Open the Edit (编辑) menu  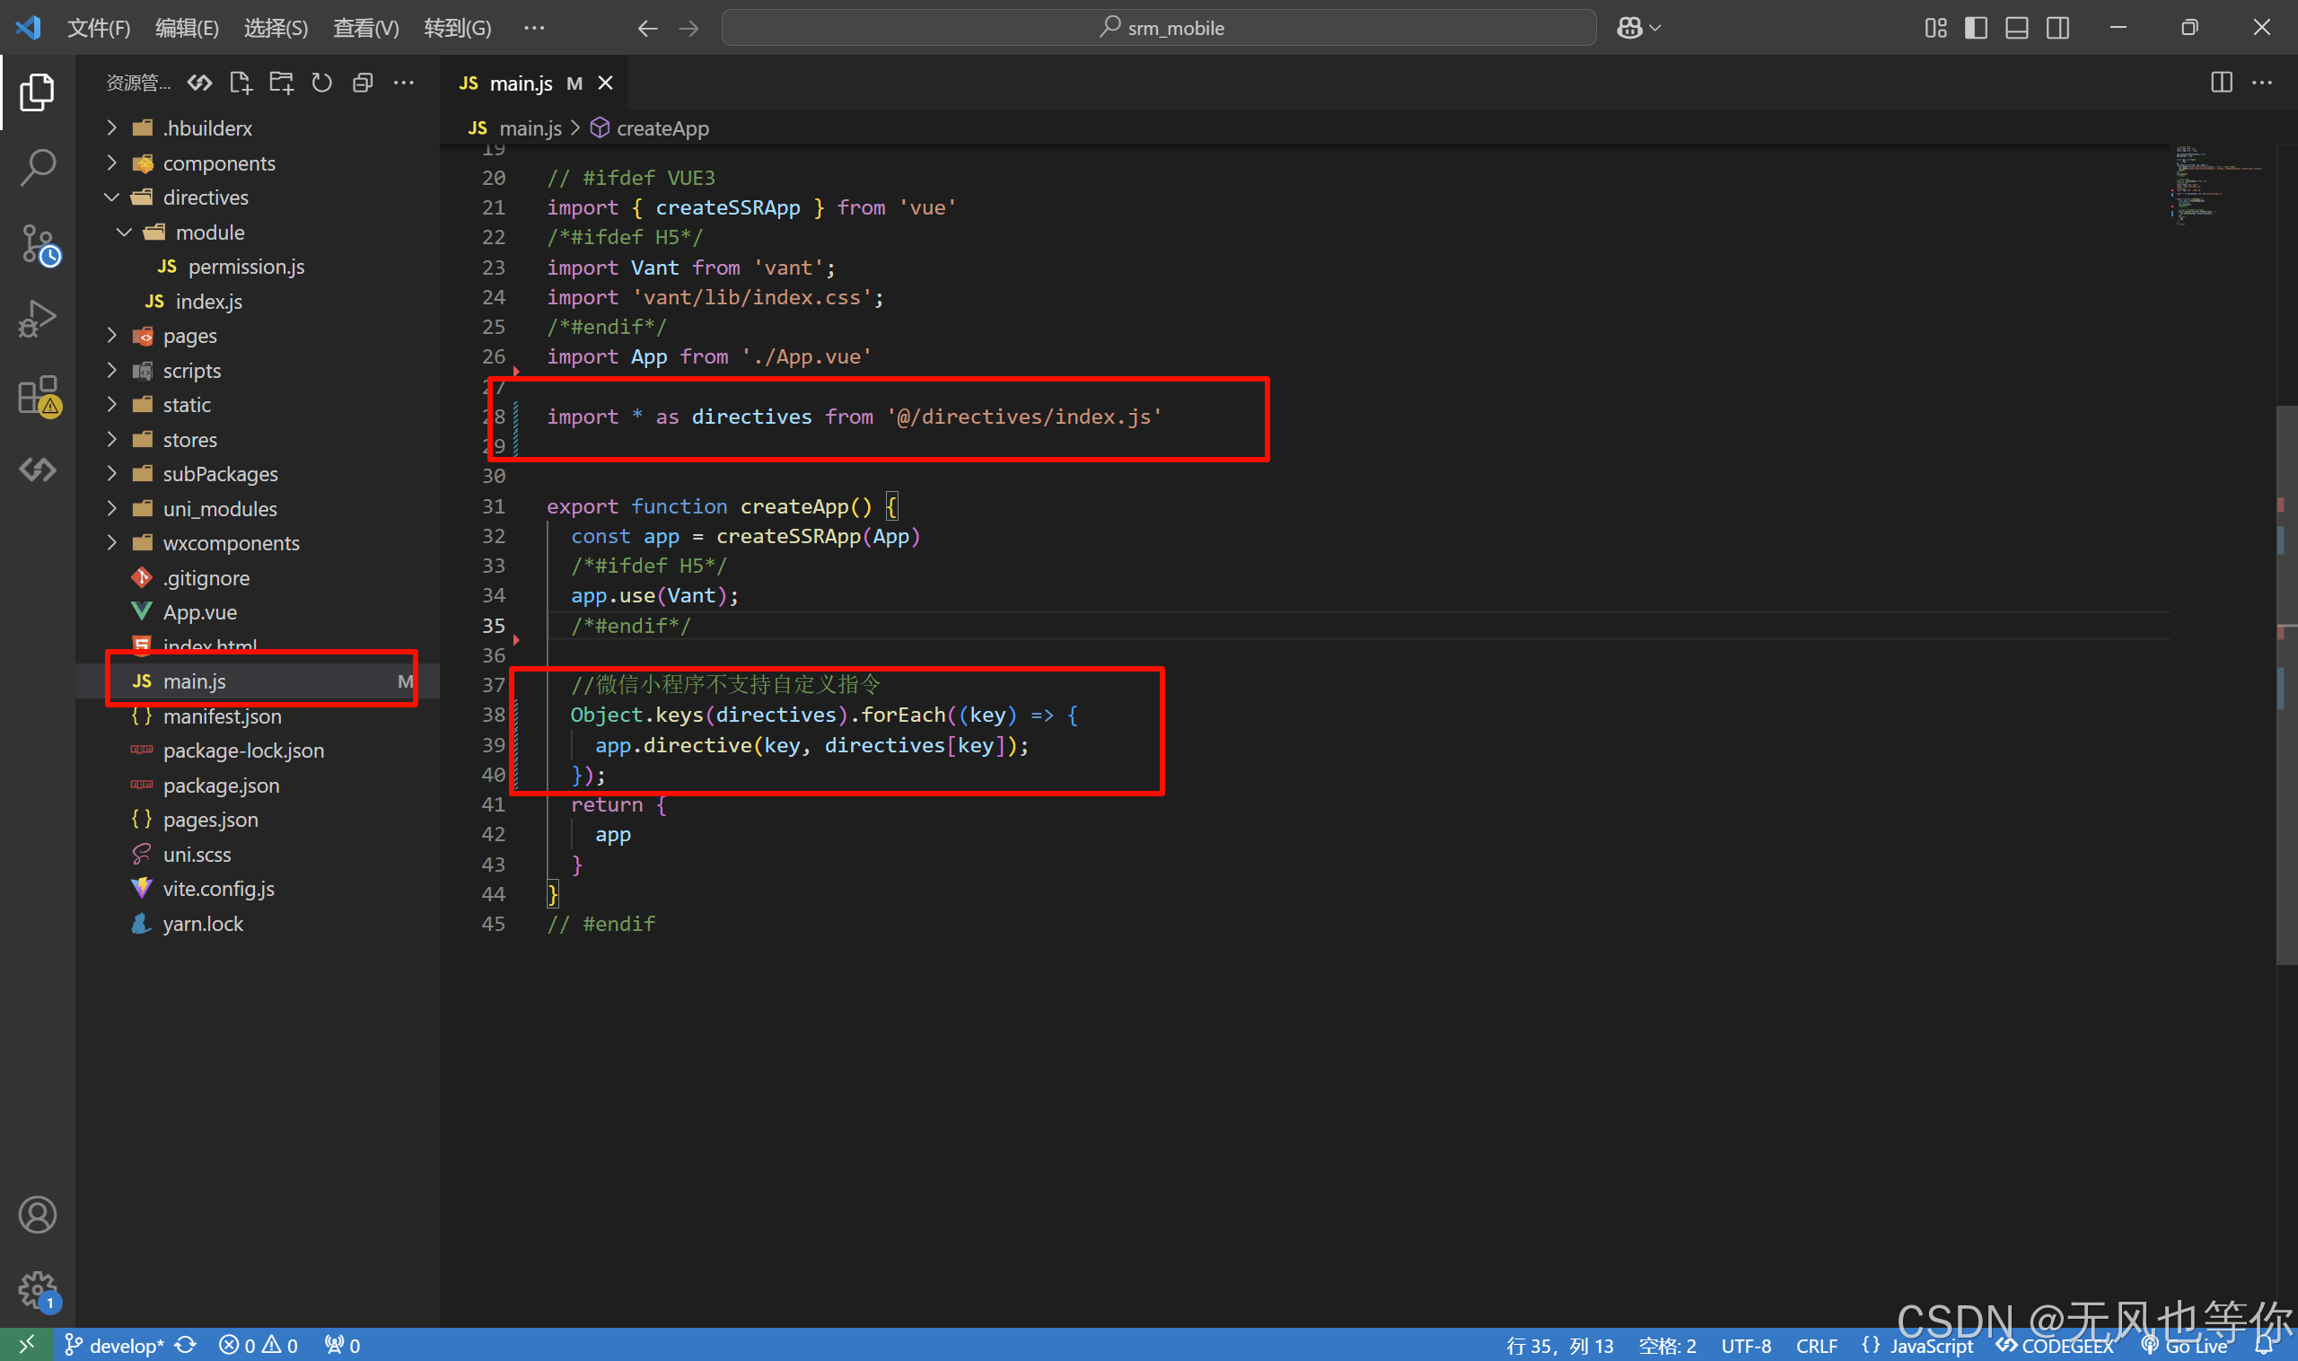[187, 29]
